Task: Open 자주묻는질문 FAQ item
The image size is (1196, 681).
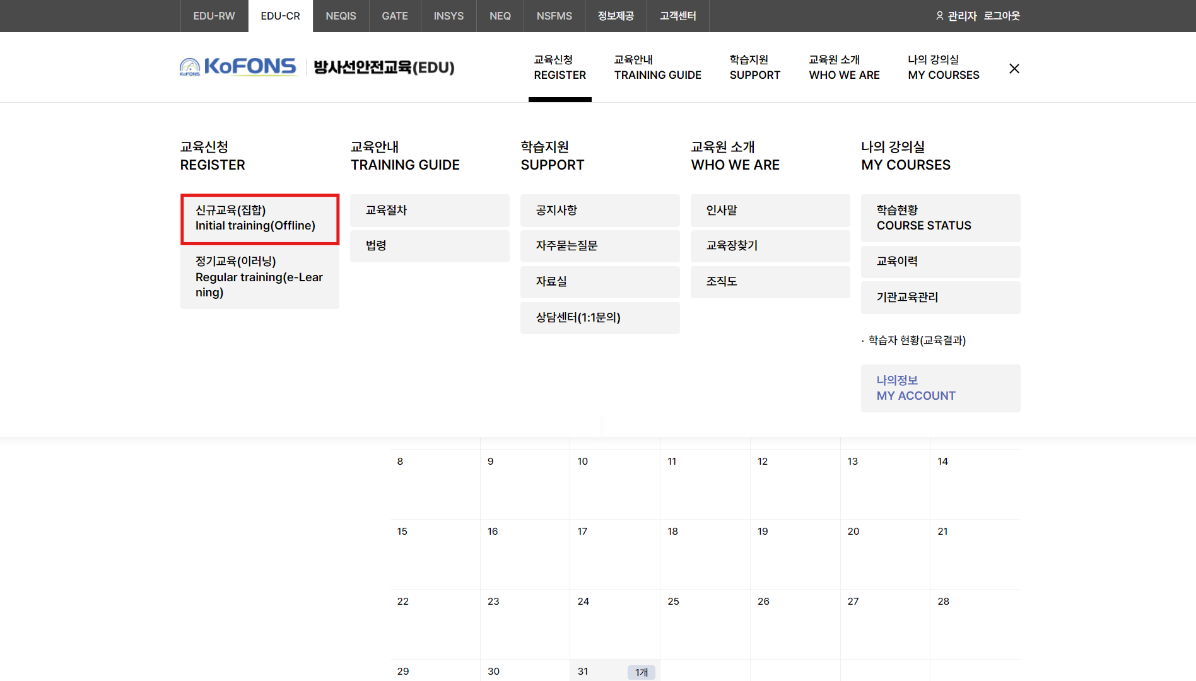Action: pyautogui.click(x=600, y=246)
